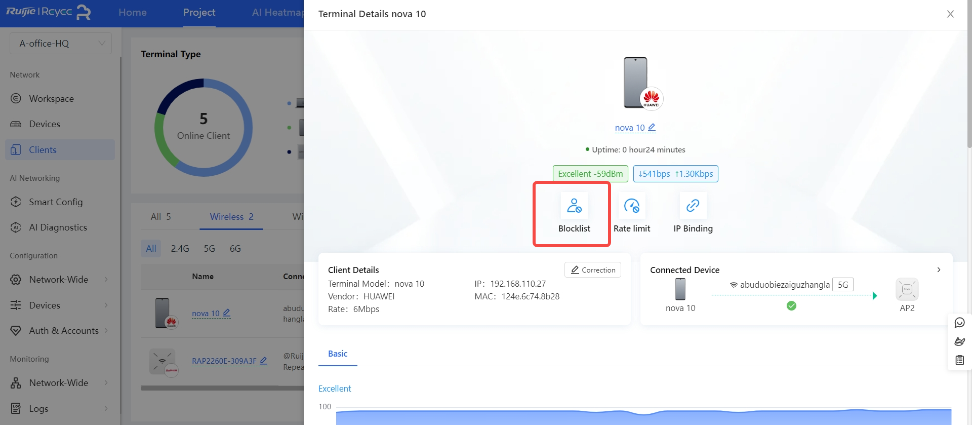Click the RAP2260E-309A3F device thumbnail
The height and width of the screenshot is (425, 972).
pyautogui.click(x=163, y=362)
